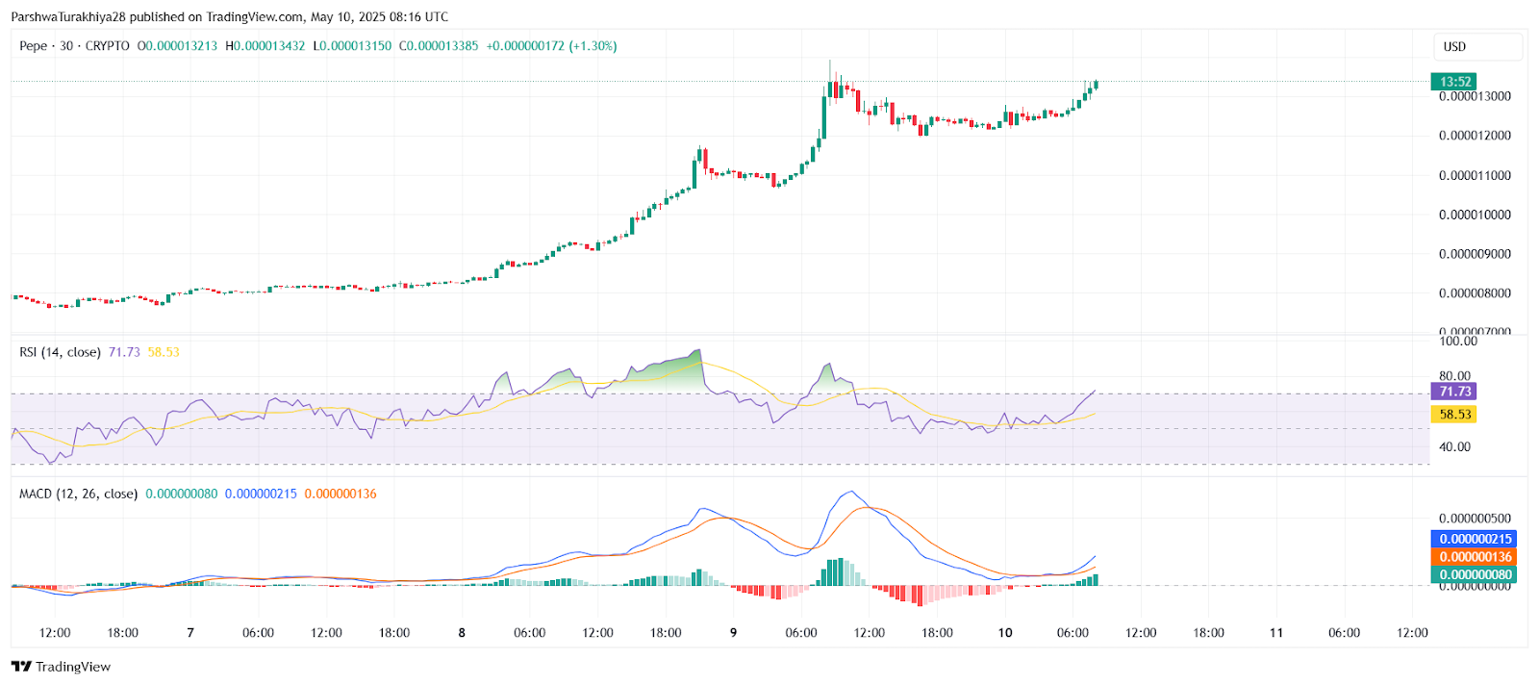The image size is (1539, 685).
Task: Click the closing price C0.000013385 in legend
Action: tap(439, 46)
